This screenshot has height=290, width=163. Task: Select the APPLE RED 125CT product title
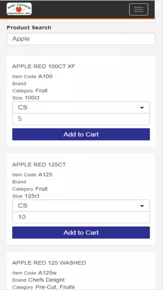tap(39, 165)
